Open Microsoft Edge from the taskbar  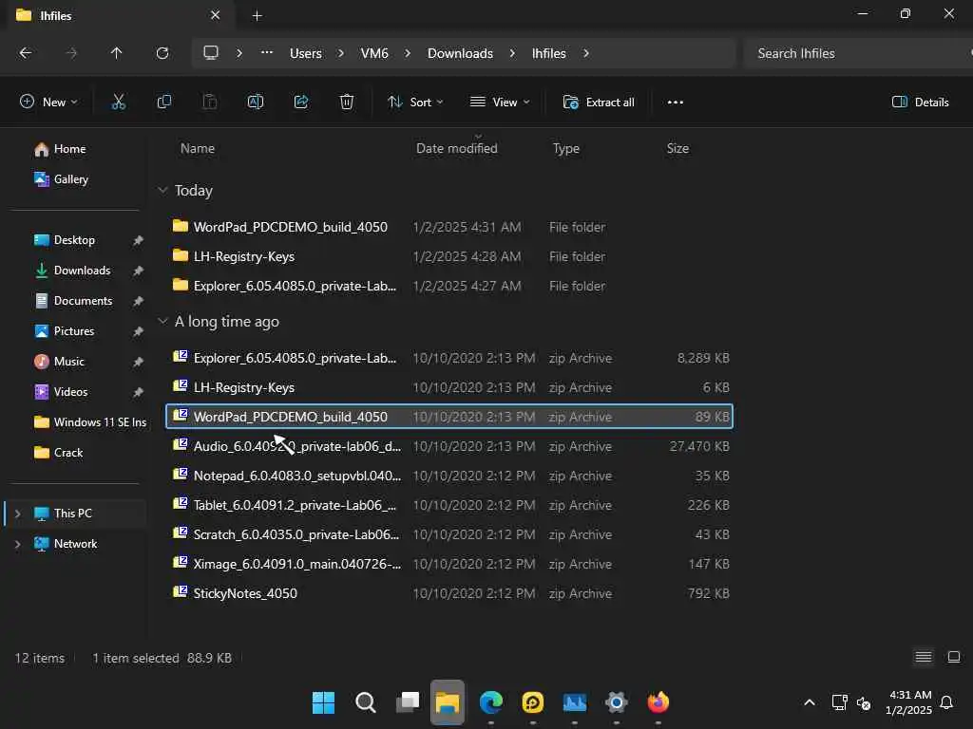pos(491,703)
